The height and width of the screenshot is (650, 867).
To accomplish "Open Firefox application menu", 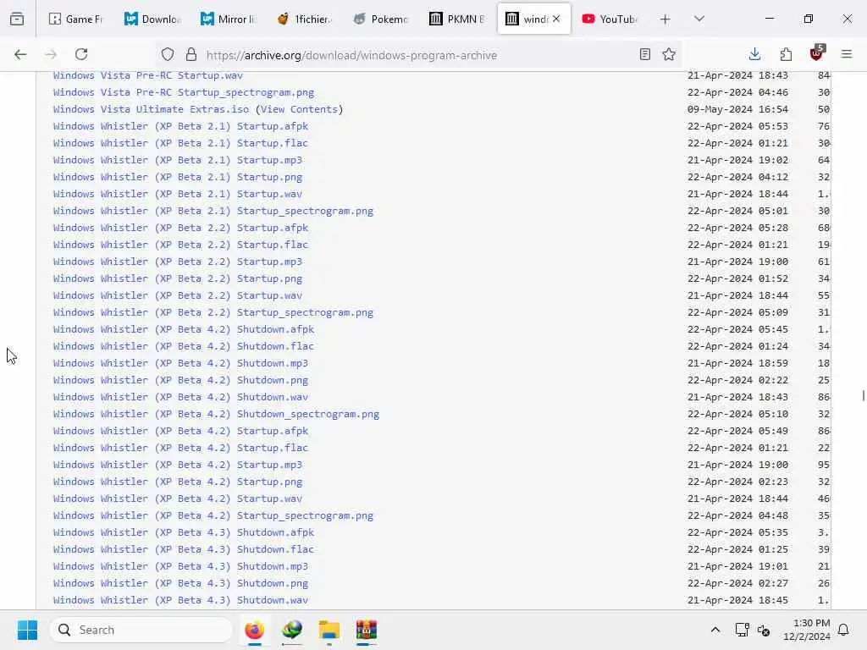I will click(x=847, y=54).
